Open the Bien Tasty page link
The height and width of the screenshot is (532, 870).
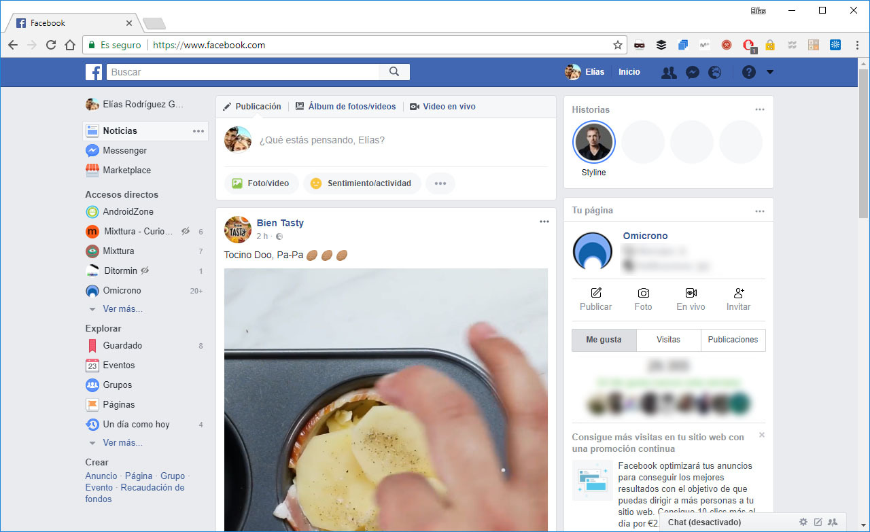pyautogui.click(x=280, y=223)
